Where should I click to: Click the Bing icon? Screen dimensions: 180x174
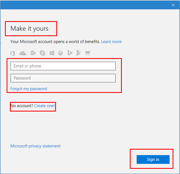[70, 53]
